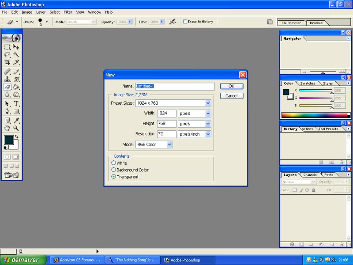Click OK in the New dialog
This screenshot has height=265, width=353.
tap(231, 86)
